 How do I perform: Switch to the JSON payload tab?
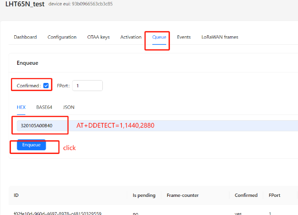point(69,107)
